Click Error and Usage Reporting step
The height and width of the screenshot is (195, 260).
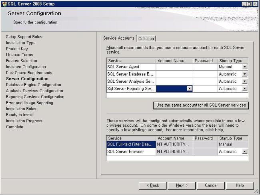[x=30, y=103]
